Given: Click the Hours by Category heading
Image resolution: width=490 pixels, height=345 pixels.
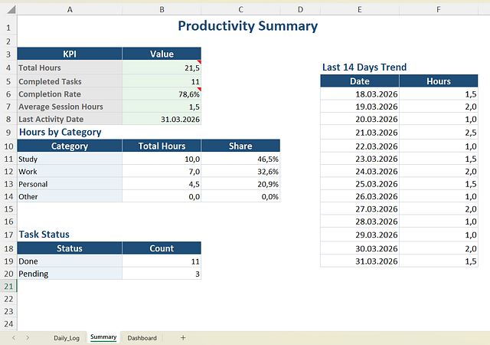Looking at the screenshot, I should point(60,132).
